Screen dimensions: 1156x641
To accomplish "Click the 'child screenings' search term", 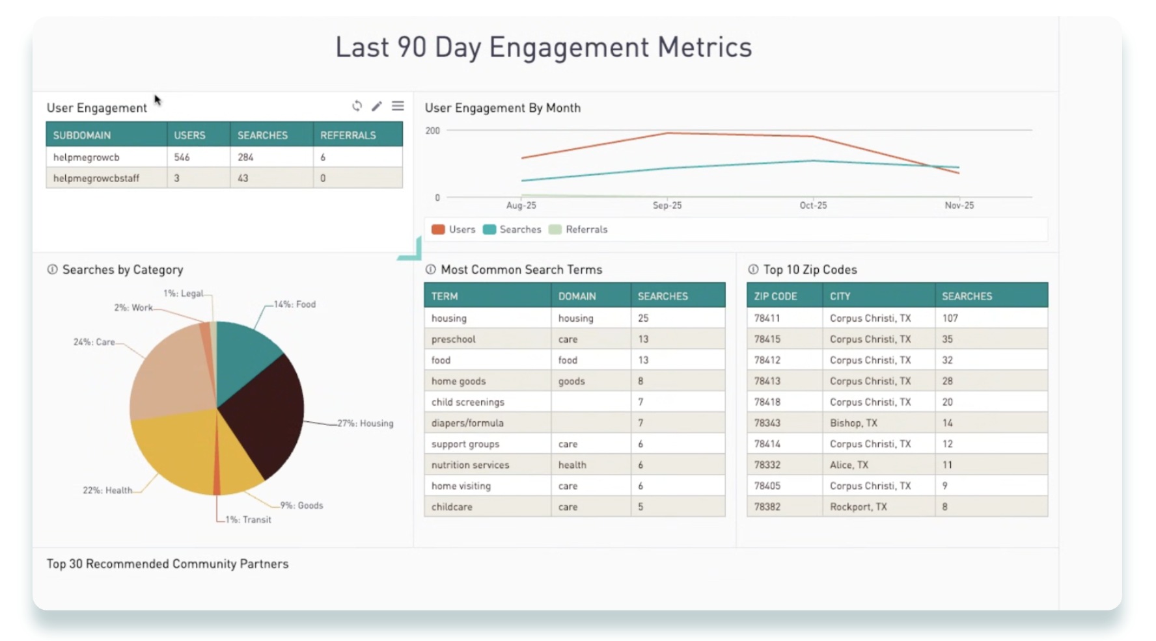I will pos(467,402).
